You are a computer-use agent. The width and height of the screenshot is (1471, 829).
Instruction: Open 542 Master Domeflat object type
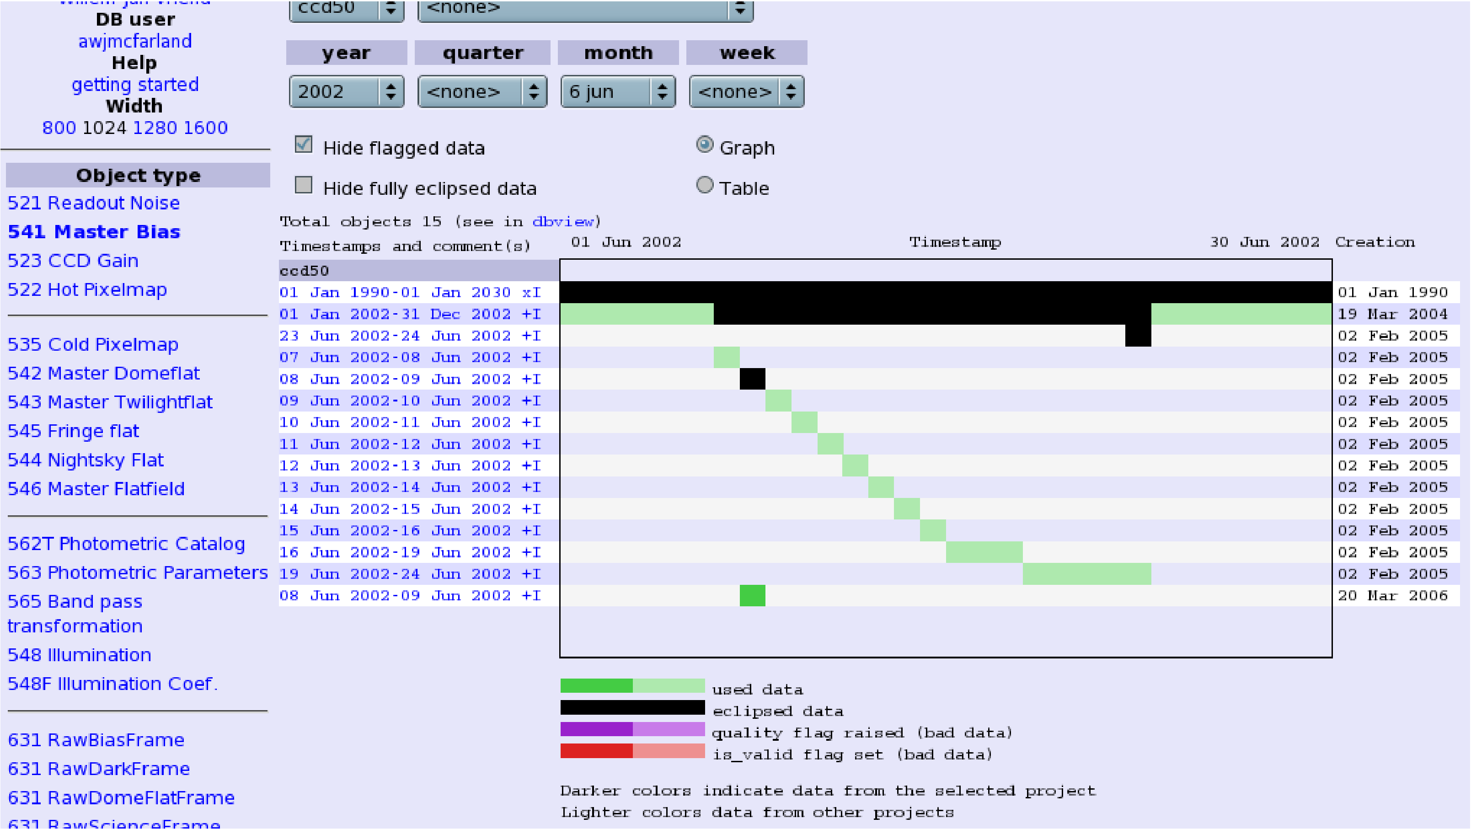pyautogui.click(x=103, y=374)
